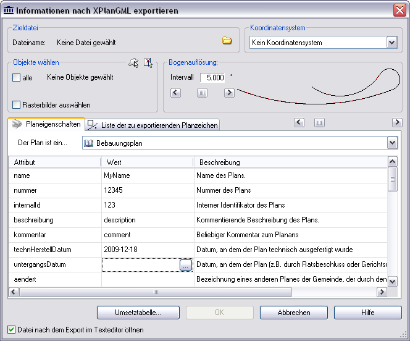Select the Planeigenschaften tab

pos(46,124)
